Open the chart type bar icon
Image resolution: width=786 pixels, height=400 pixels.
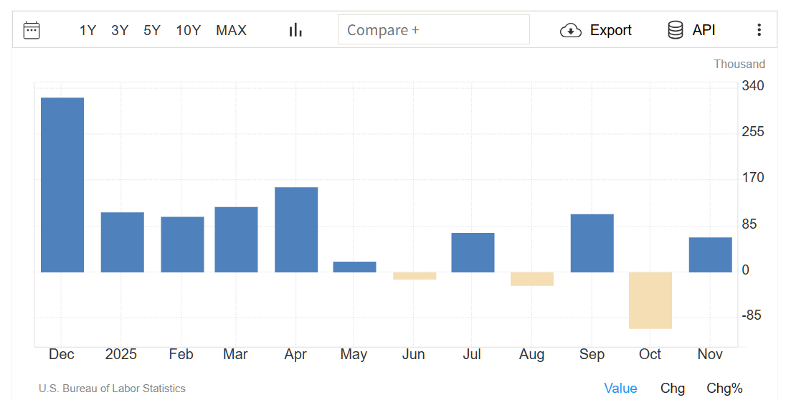pyautogui.click(x=295, y=30)
